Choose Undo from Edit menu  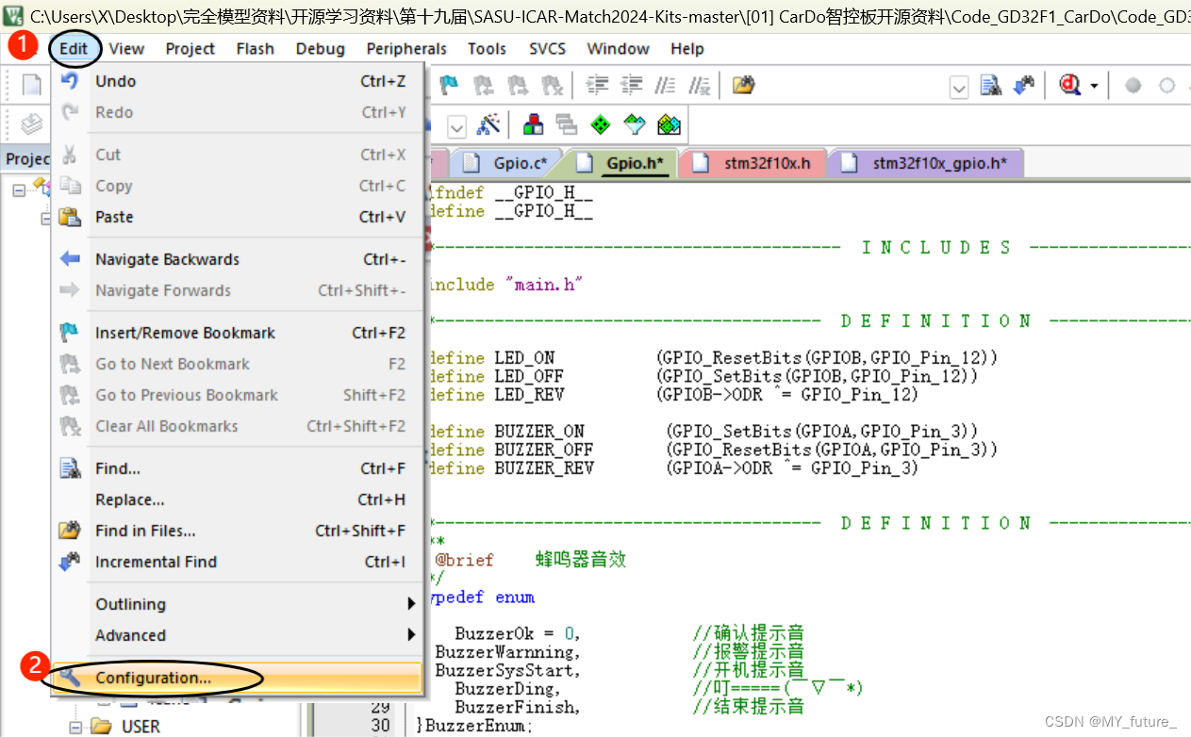[236, 82]
